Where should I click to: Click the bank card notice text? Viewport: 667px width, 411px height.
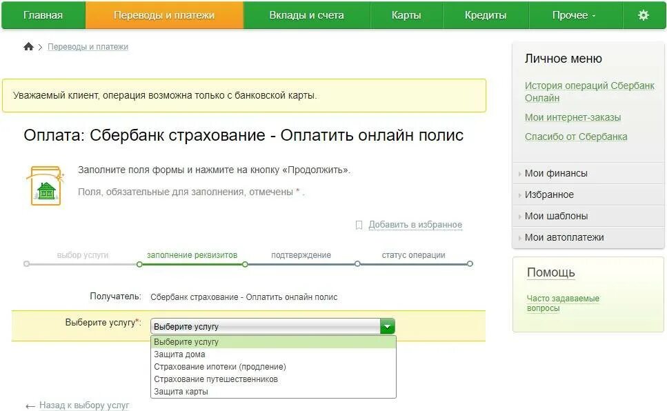coord(165,95)
